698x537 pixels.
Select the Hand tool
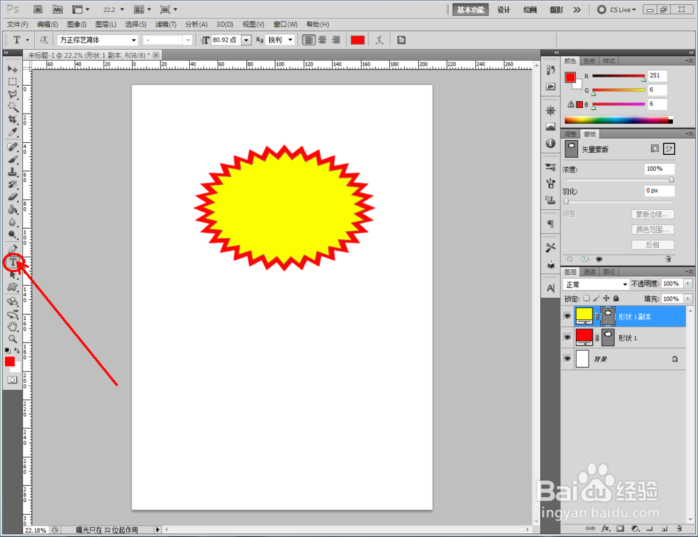tap(13, 326)
